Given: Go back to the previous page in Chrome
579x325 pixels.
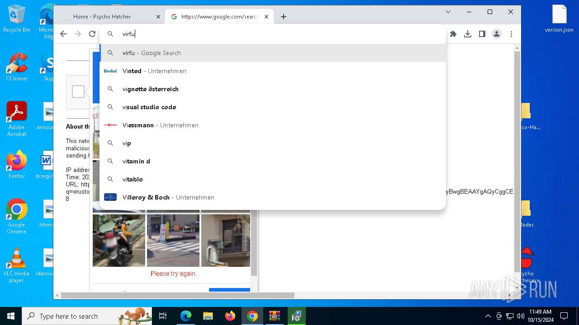Looking at the screenshot, I should pos(63,34).
